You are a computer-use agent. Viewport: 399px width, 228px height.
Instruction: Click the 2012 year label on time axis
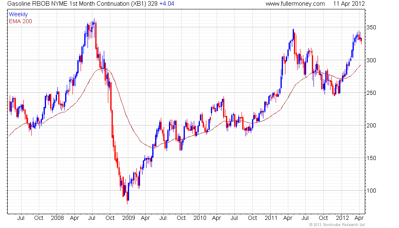[x=342, y=218]
